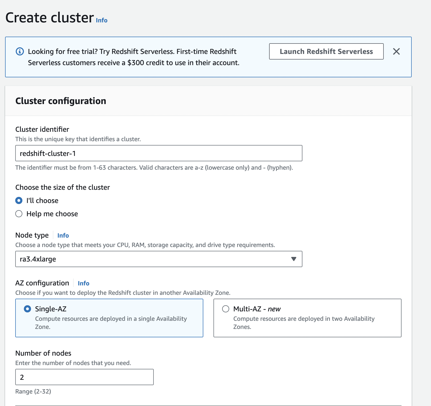Focus the Cluster identifier text field
Screen dimensions: 431x406
point(159,153)
